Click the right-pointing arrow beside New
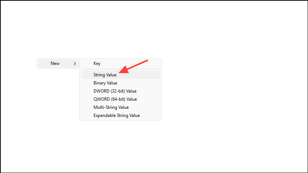308x173 pixels. click(75, 63)
